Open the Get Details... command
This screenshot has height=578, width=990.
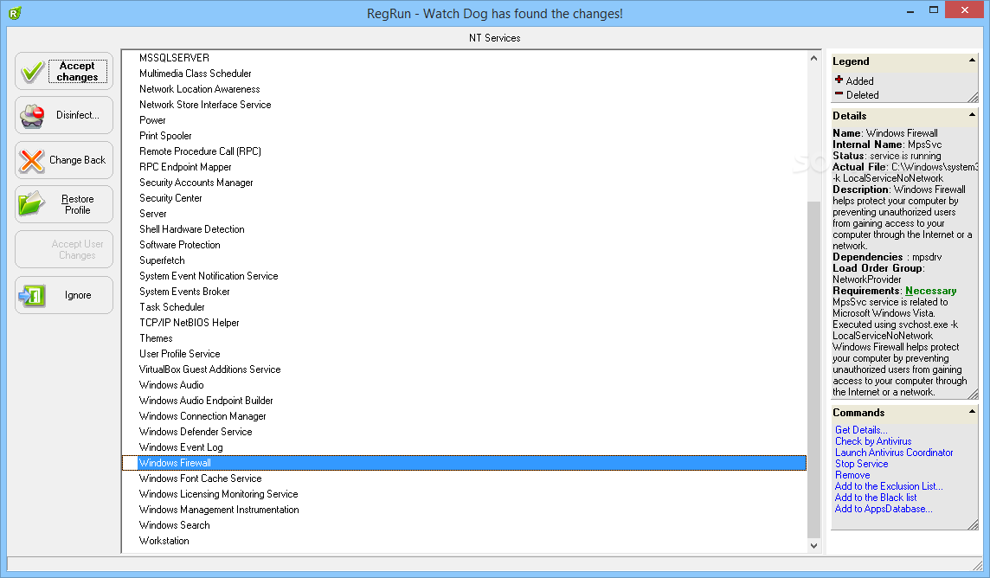(860, 430)
